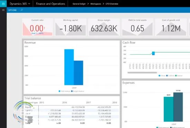Image resolution: width=190 pixels, height=128 pixels.
Task: Expand the hamburger navigation menu
Action: point(3,10)
